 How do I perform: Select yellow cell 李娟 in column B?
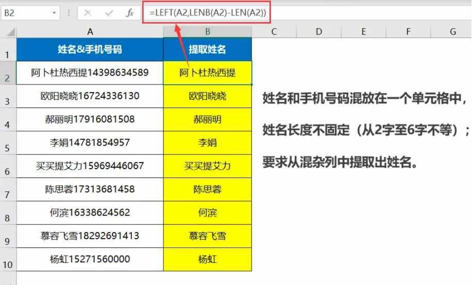[208, 143]
